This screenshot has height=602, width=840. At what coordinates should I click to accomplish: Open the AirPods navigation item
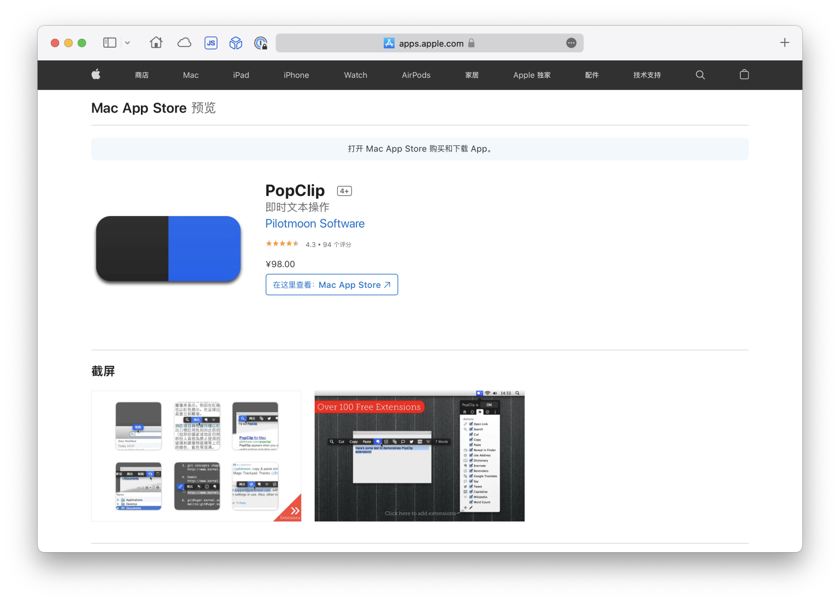pos(416,75)
